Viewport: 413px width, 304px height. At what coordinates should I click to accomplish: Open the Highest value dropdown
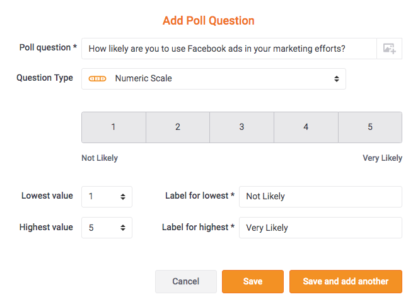click(107, 228)
